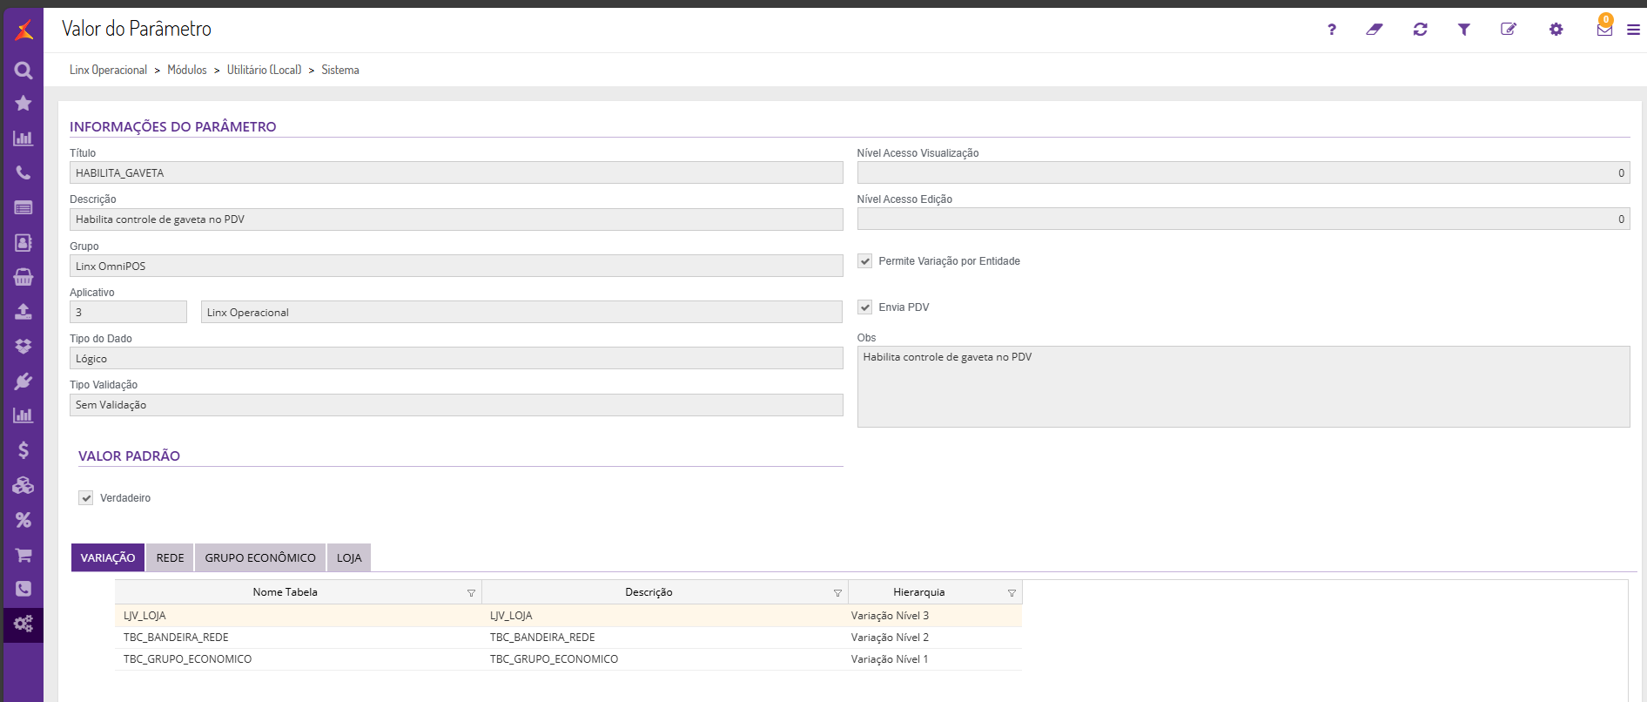
Task: Open the settings gear in top toolbar
Action: click(x=1556, y=30)
